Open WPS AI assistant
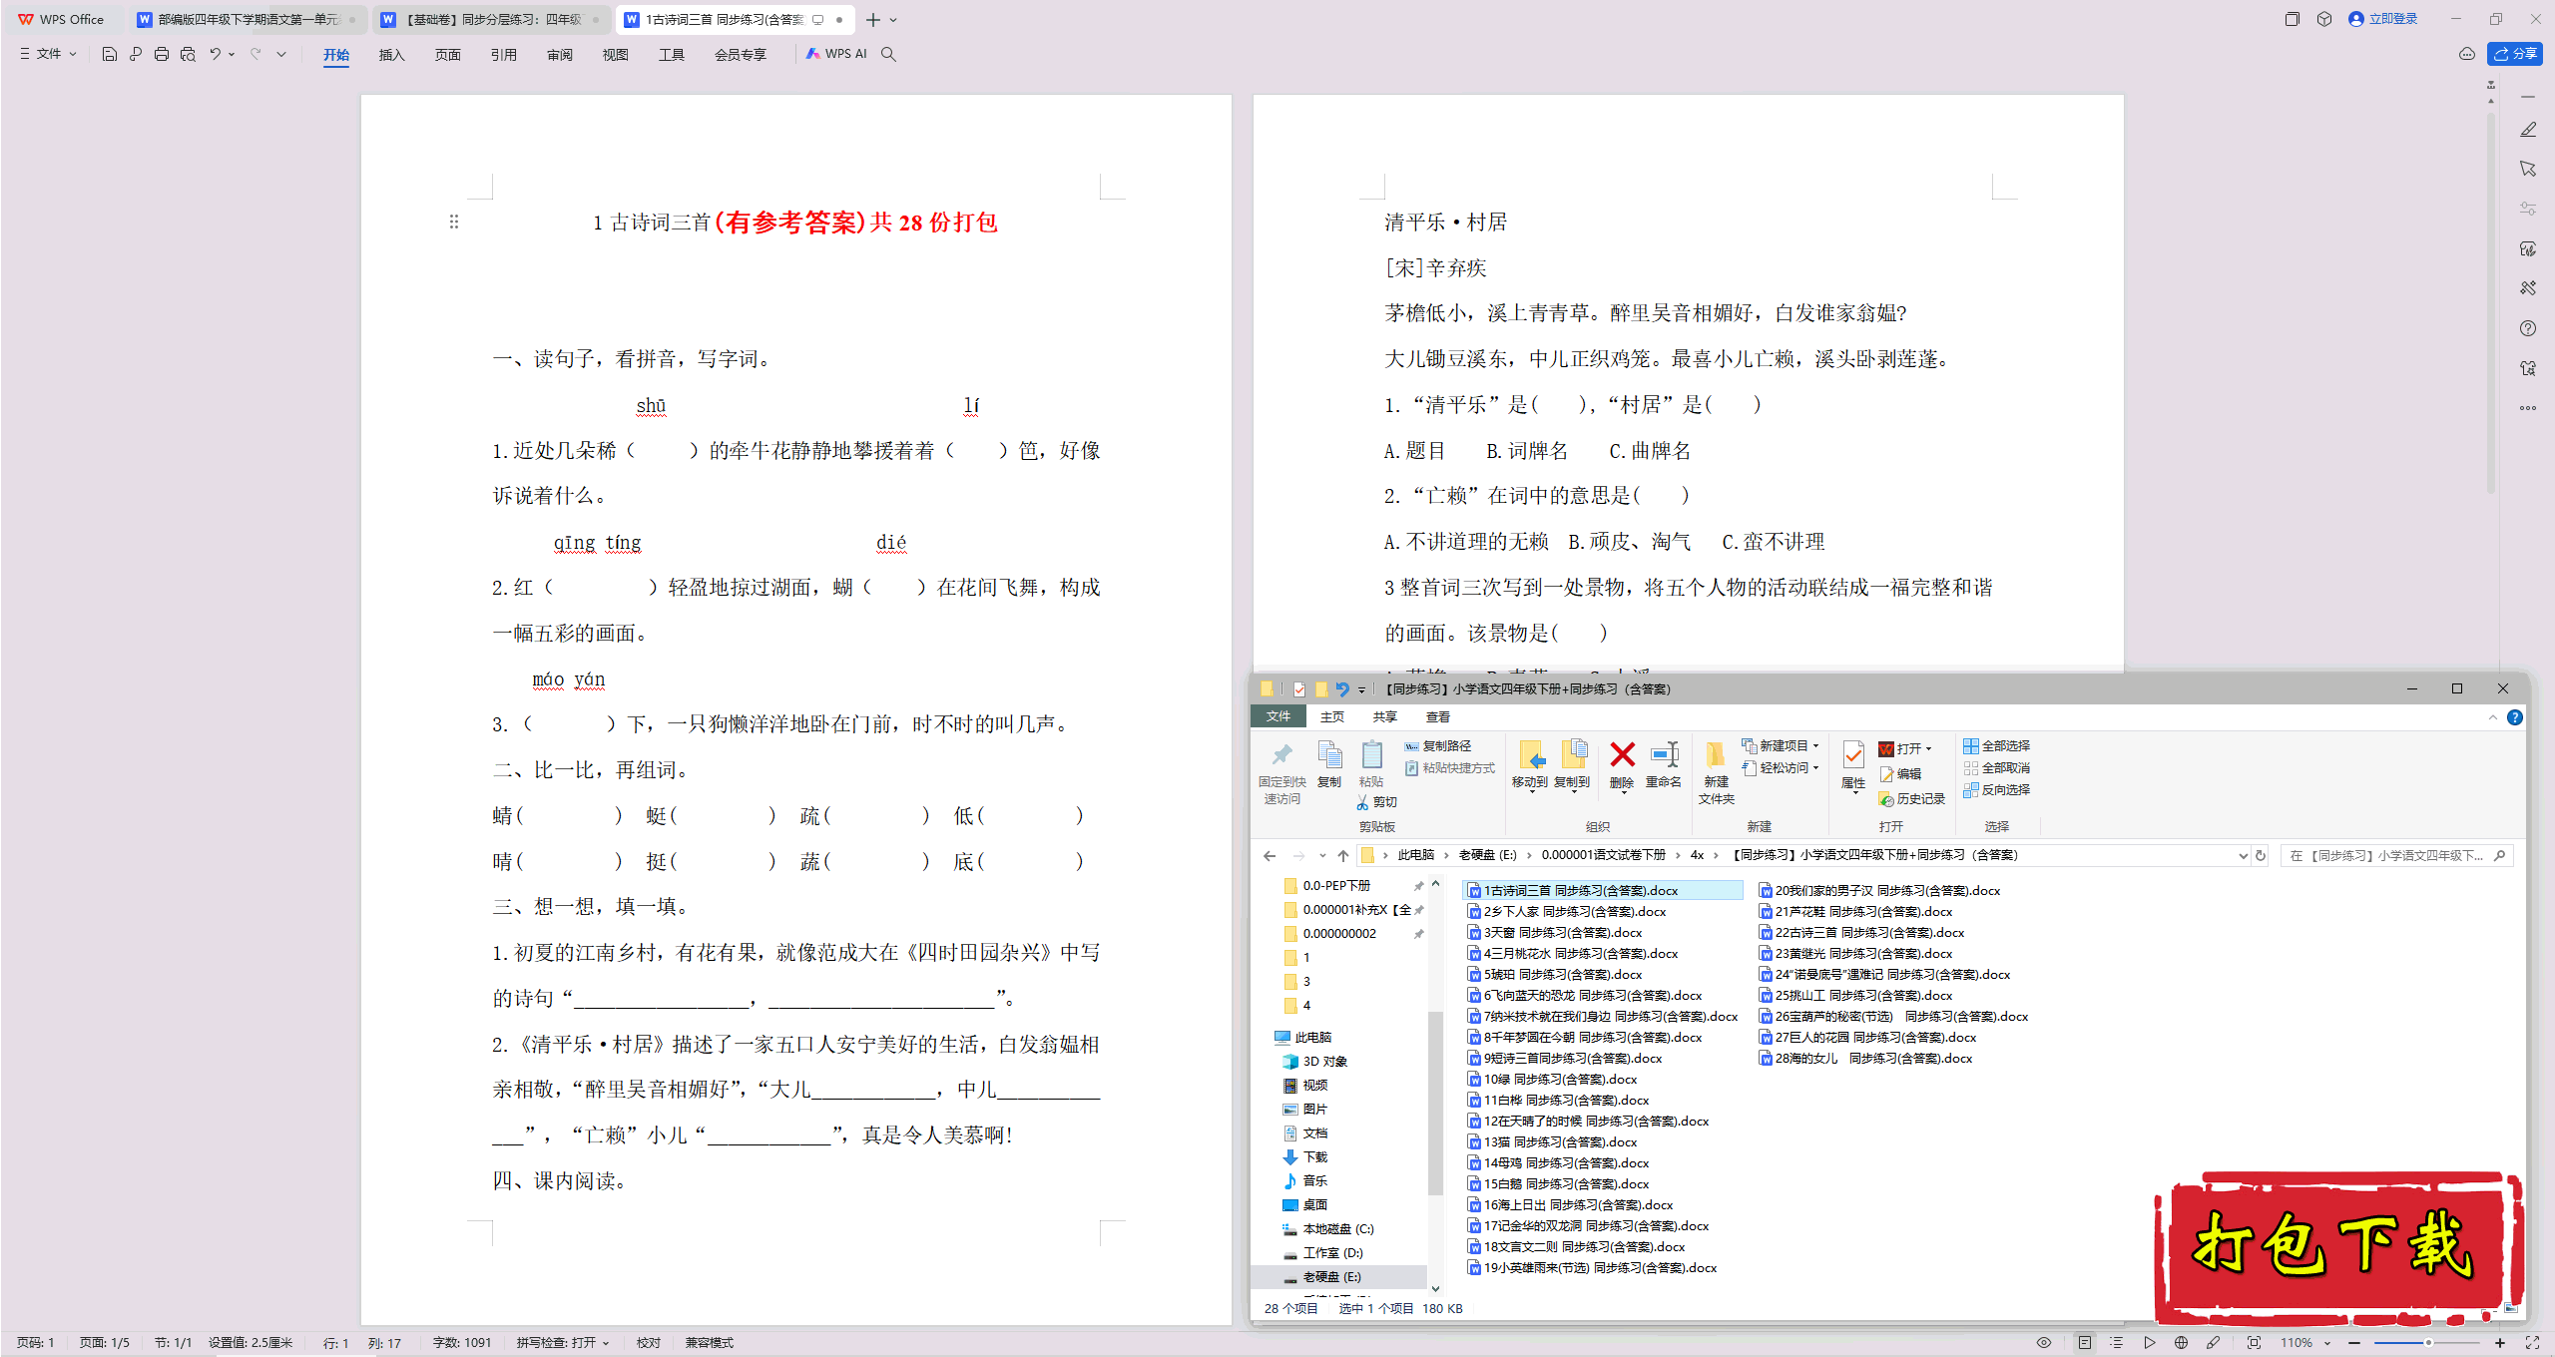The height and width of the screenshot is (1357, 2555). pos(836,54)
